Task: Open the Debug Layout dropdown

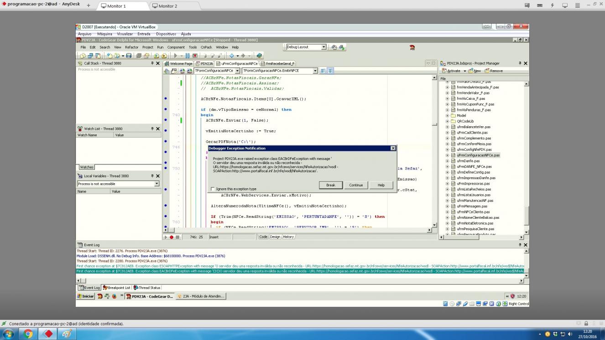Action: [306, 47]
